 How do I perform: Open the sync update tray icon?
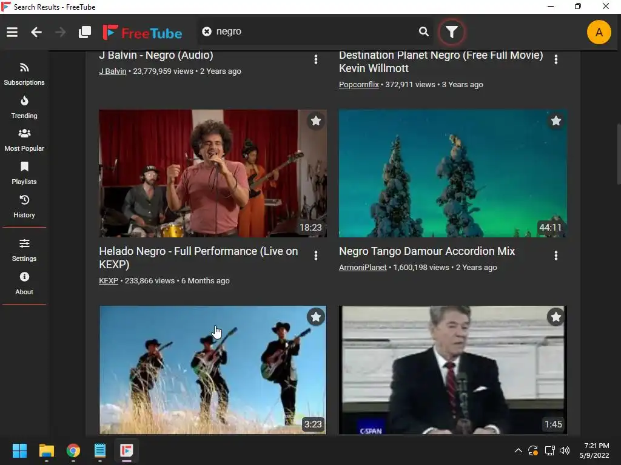pyautogui.click(x=533, y=450)
